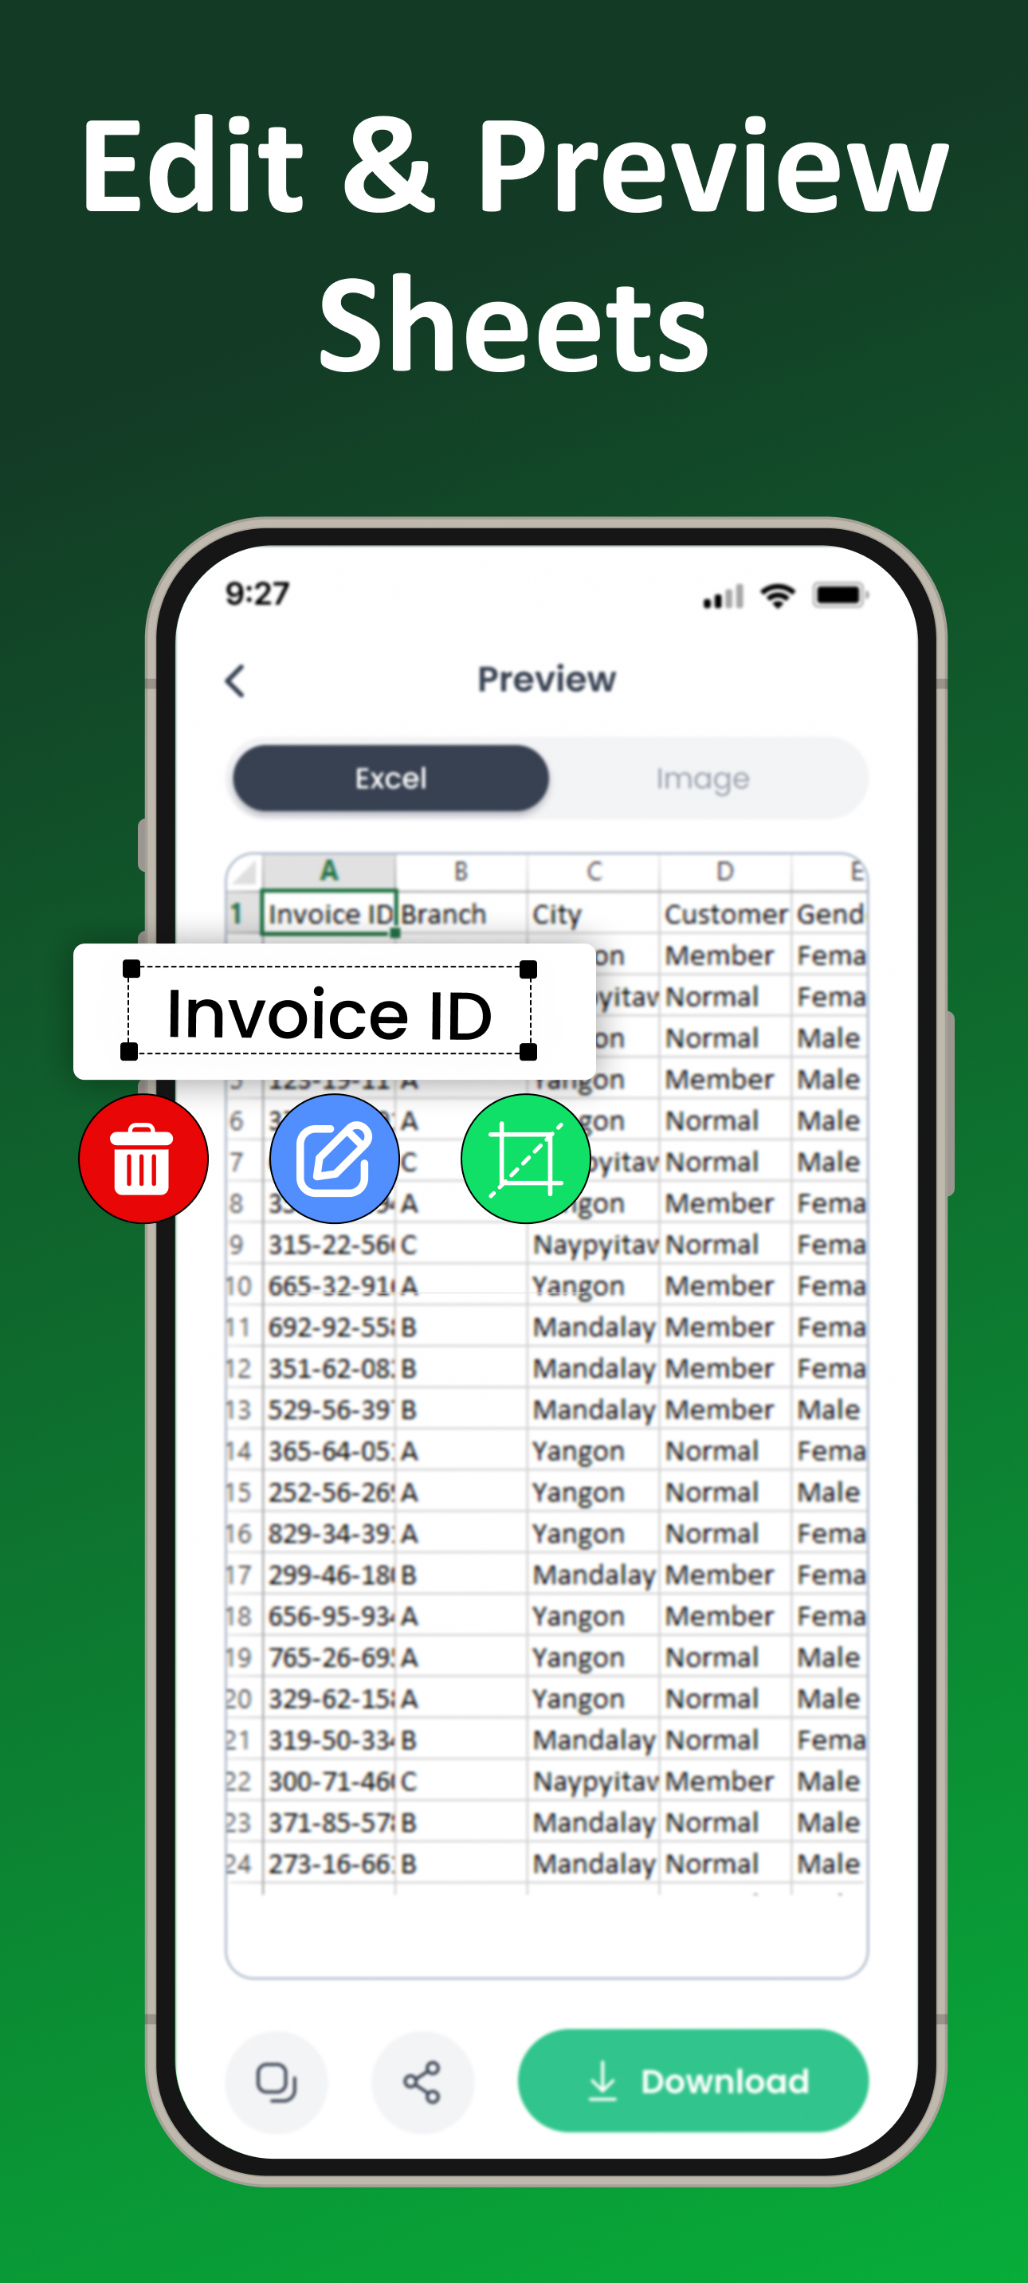Tap the back arrow in Preview header
This screenshot has height=2283, width=1028.
point(236,681)
